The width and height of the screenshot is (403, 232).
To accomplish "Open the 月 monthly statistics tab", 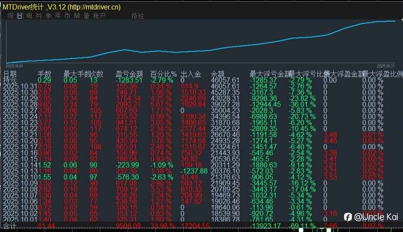I will coord(39,16).
